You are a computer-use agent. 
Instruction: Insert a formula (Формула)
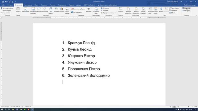coord(186,8)
